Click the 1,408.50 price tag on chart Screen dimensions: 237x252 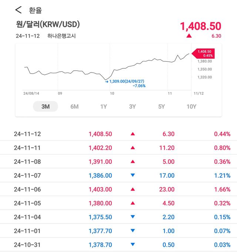pos(204,53)
